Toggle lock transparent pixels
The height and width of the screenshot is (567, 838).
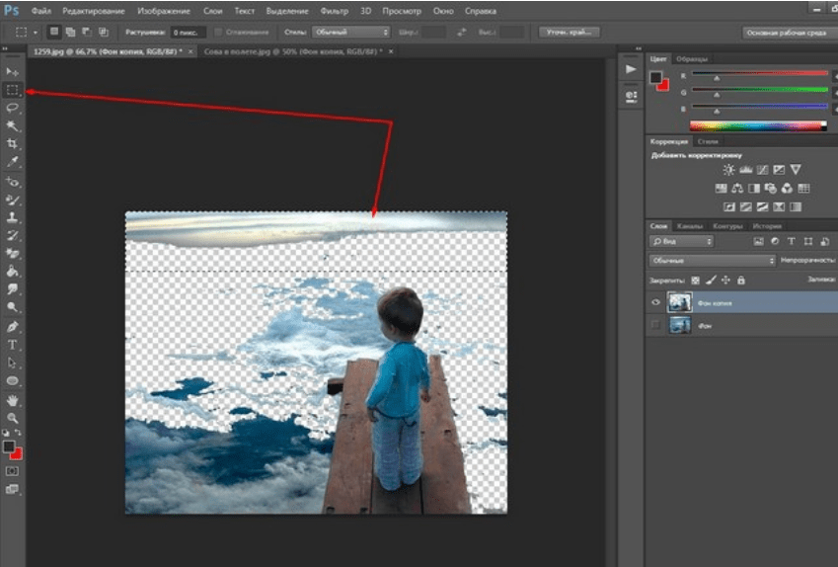point(695,281)
